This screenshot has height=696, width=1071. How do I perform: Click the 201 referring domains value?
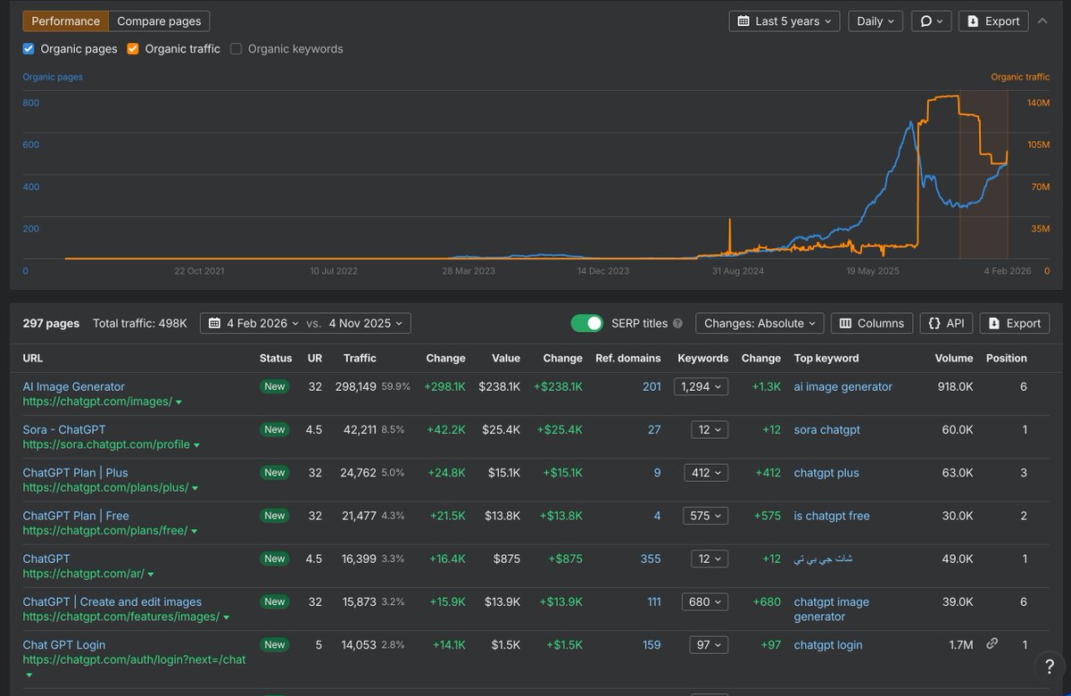652,386
